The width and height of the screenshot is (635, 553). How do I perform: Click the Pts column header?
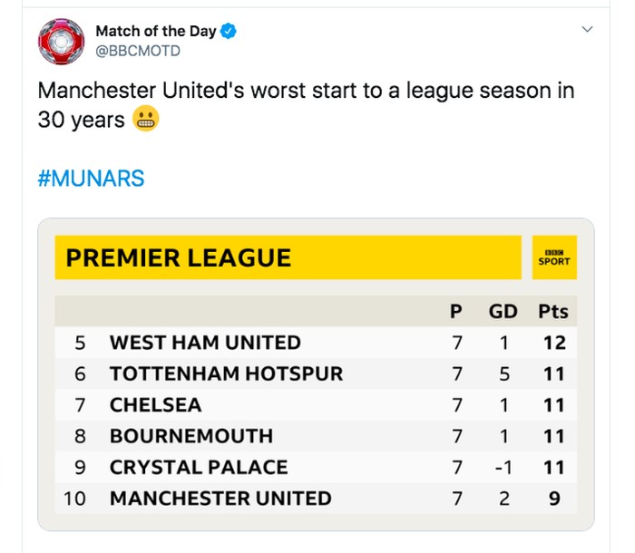pos(553,312)
